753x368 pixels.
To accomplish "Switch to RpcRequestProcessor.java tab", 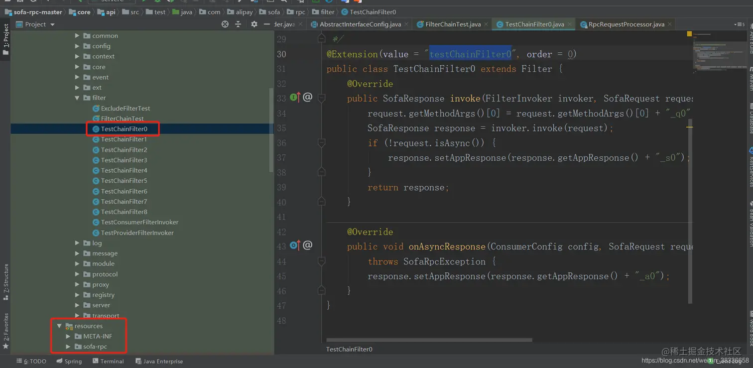I will (626, 24).
